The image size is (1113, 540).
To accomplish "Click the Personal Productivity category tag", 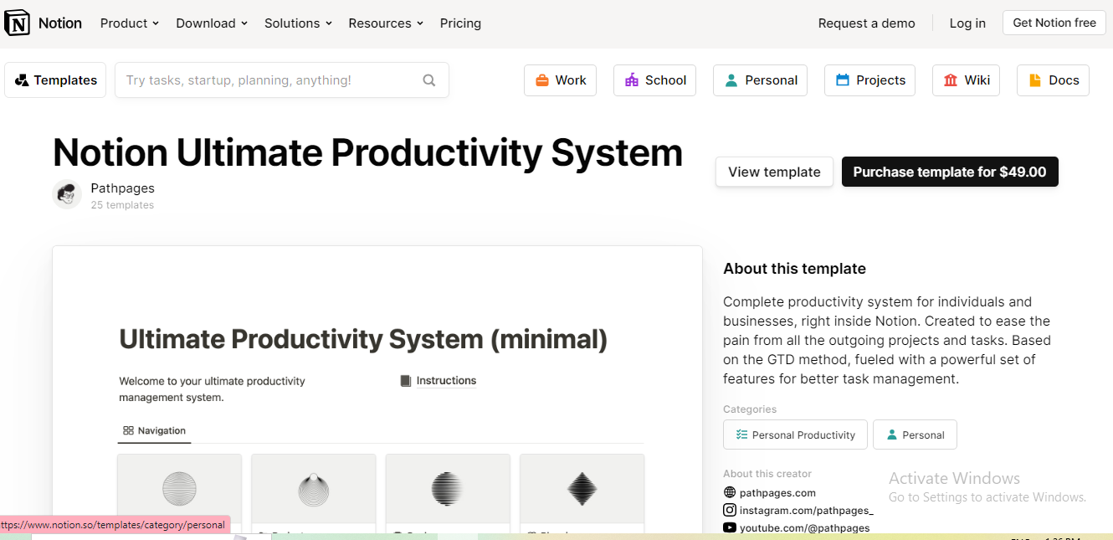I will click(795, 435).
